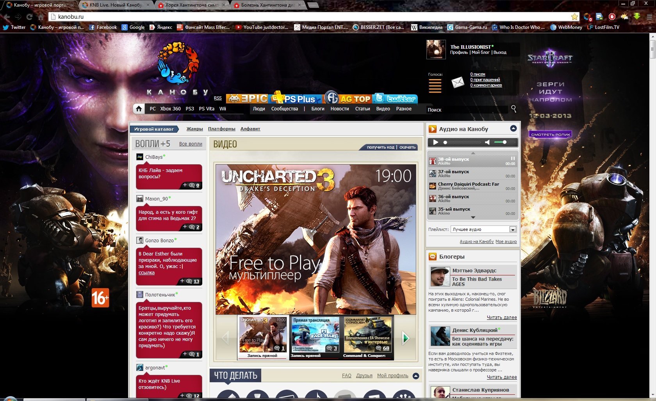Open the AG TOP banner
Screen dimensions: 656x401
(x=348, y=98)
